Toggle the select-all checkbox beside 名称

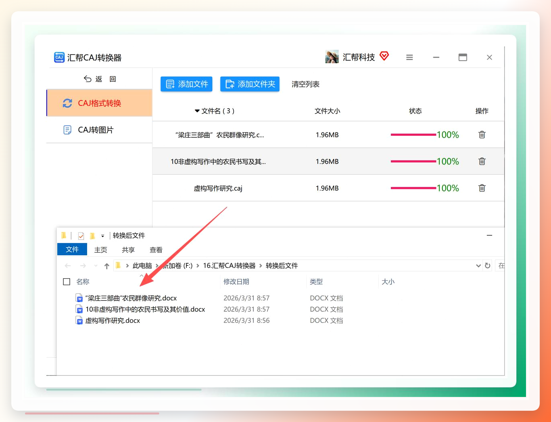67,281
